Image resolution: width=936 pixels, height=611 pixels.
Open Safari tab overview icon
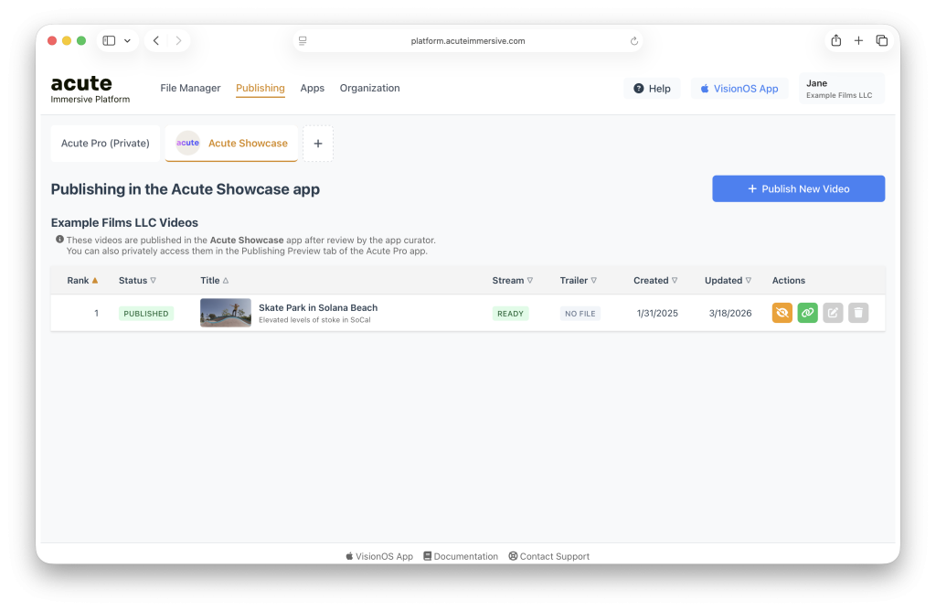tap(882, 41)
